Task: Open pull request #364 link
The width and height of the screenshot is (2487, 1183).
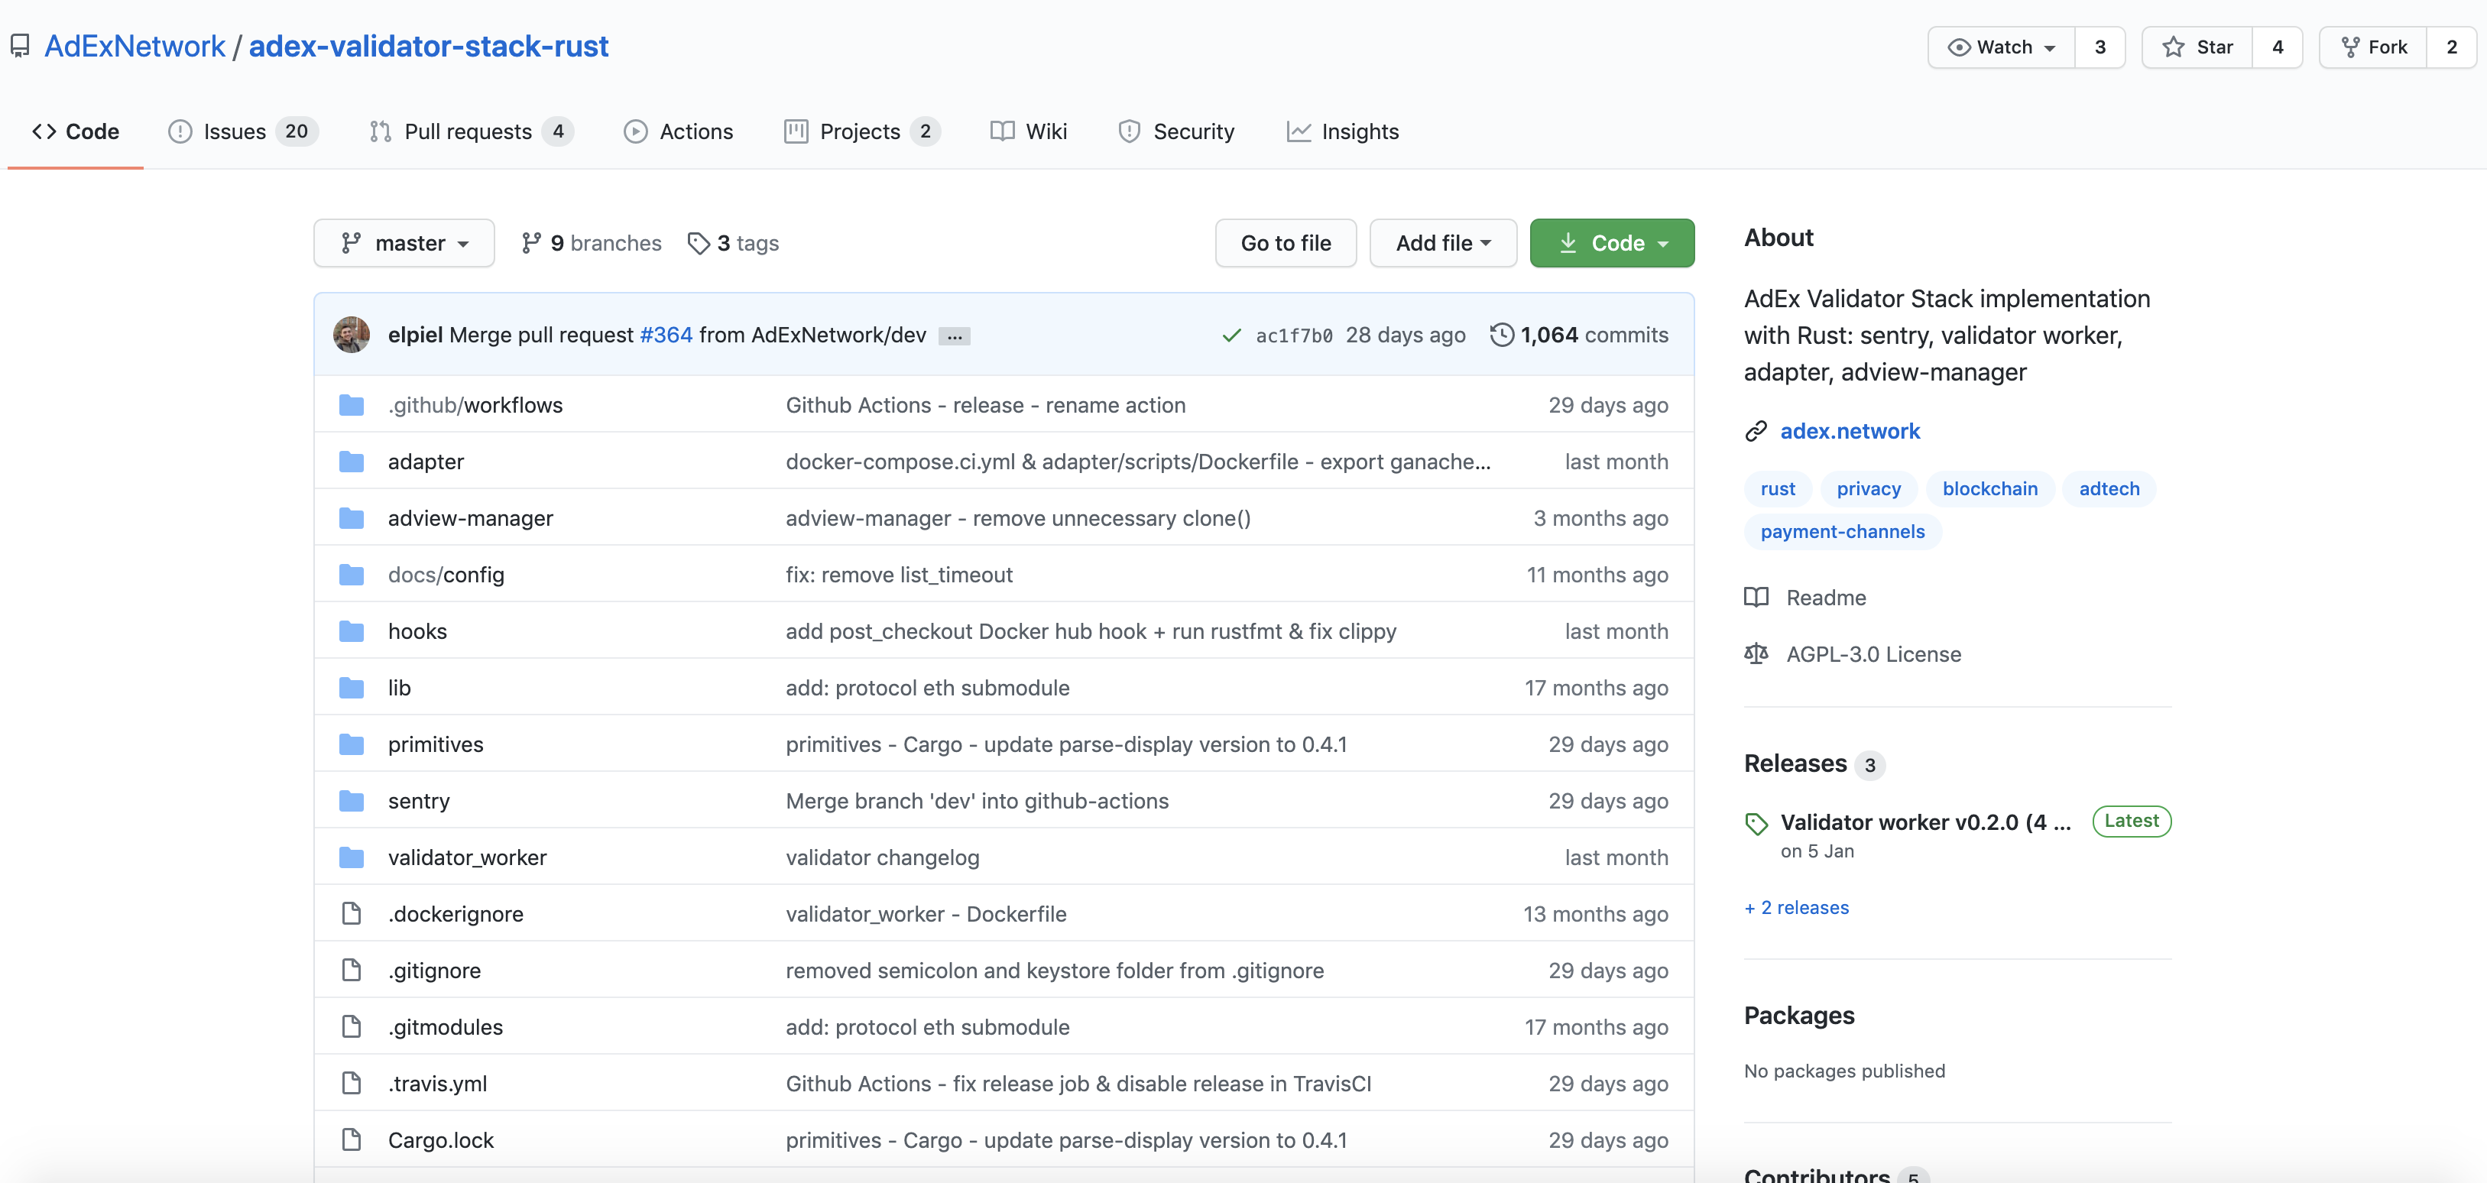Action: point(666,334)
